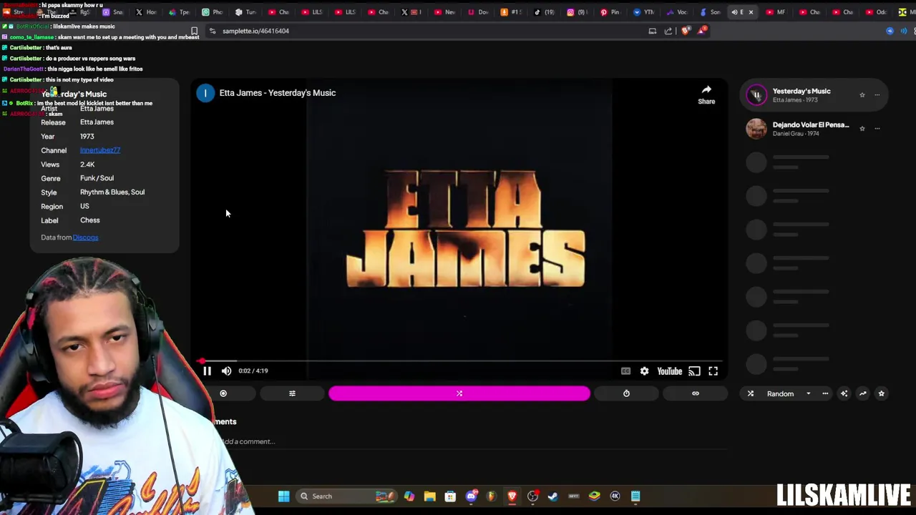The image size is (916, 515).
Task: Open Steam from the taskbar
Action: pyautogui.click(x=552, y=496)
